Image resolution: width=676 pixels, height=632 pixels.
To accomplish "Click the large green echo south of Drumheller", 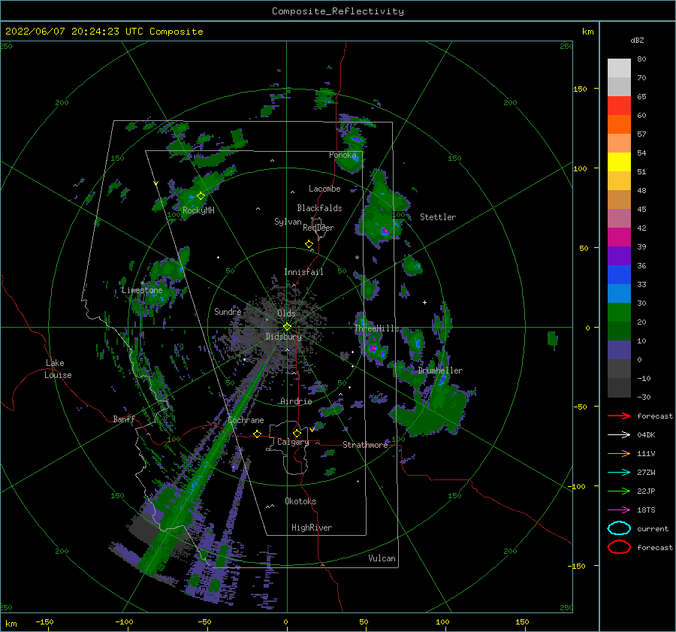I will coord(431,407).
